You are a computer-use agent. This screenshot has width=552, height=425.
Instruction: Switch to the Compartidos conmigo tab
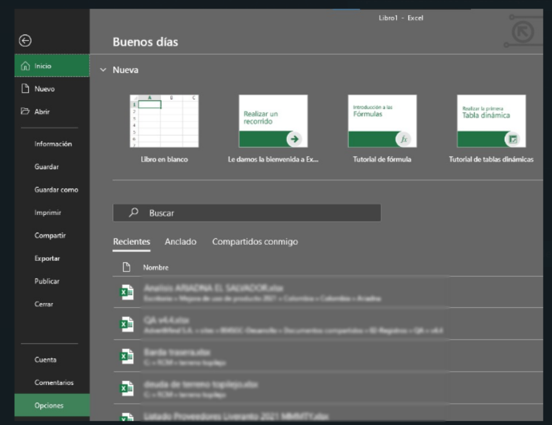(255, 242)
